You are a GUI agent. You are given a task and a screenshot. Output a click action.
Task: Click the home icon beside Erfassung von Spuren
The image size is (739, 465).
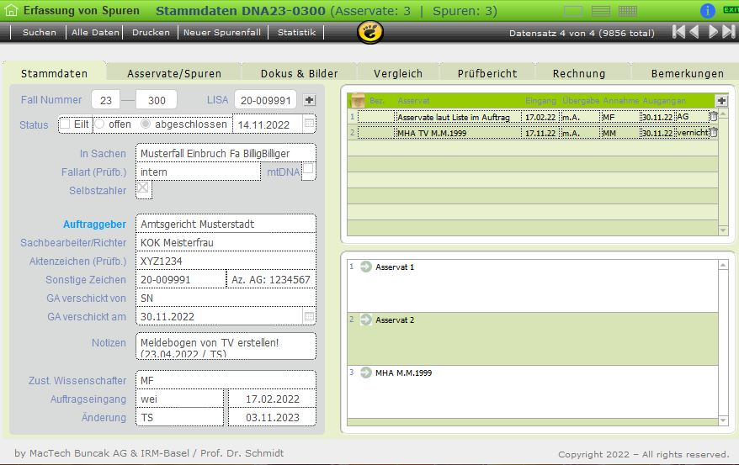pyautogui.click(x=10, y=10)
